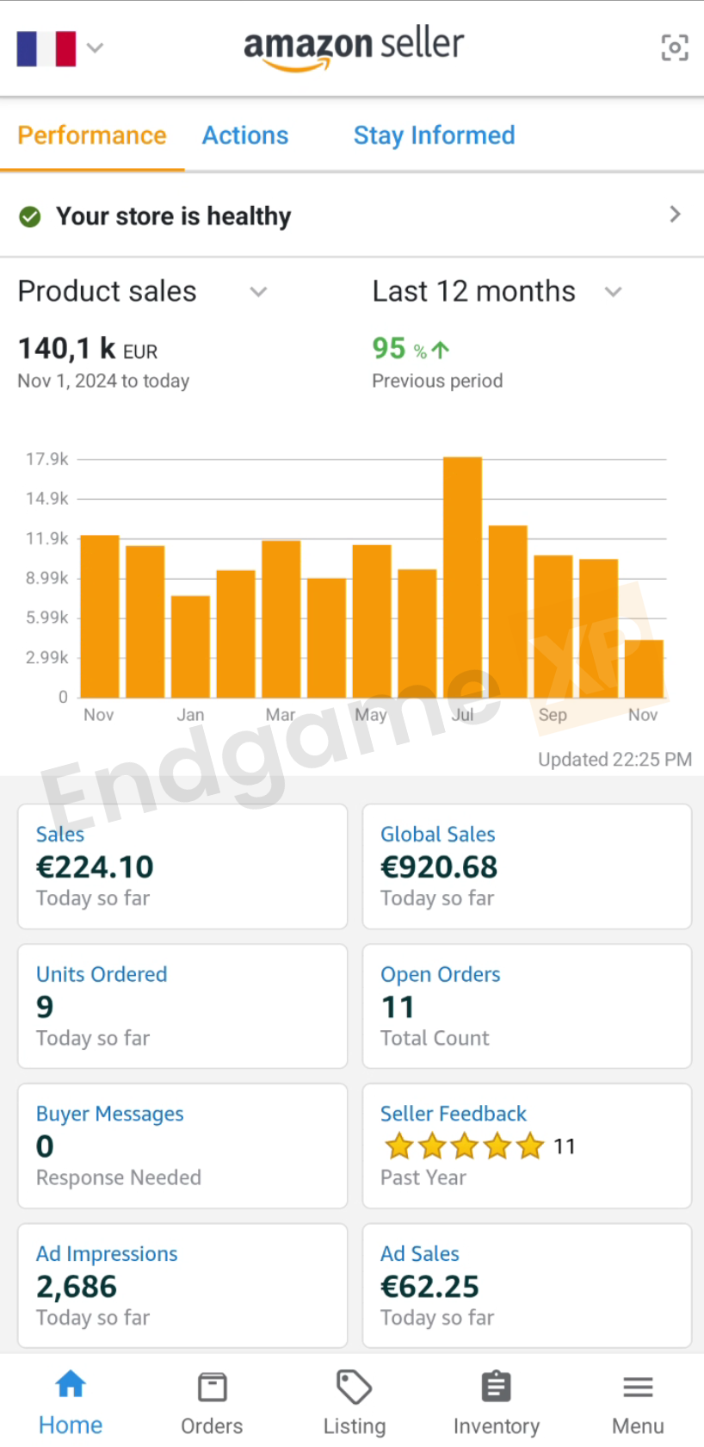
Task: Expand the Last 12 months dropdown
Action: click(613, 292)
